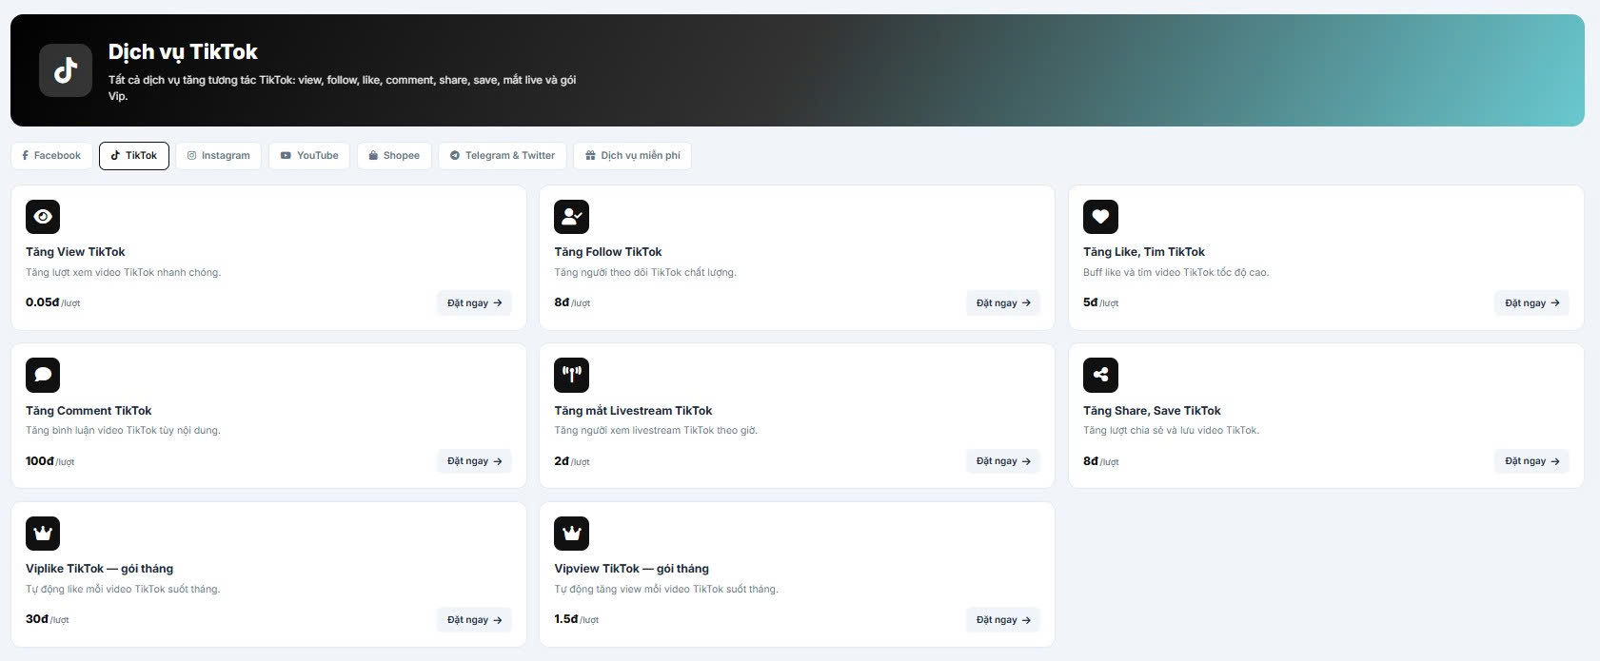
Task: Click the speech bubble icon on Tăng Comment TikTok card
Action: pyautogui.click(x=43, y=375)
